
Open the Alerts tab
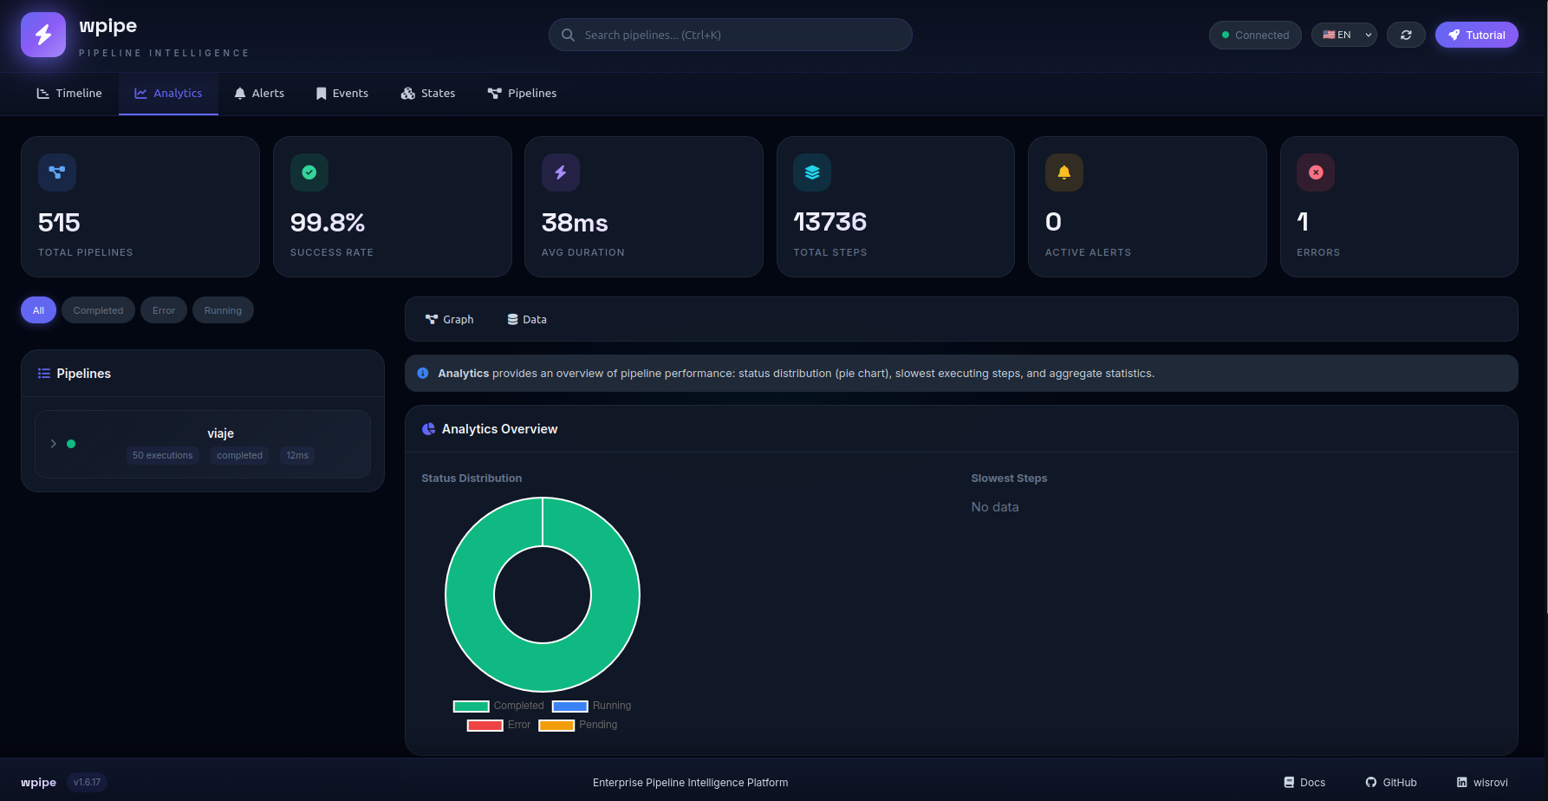pyautogui.click(x=259, y=93)
